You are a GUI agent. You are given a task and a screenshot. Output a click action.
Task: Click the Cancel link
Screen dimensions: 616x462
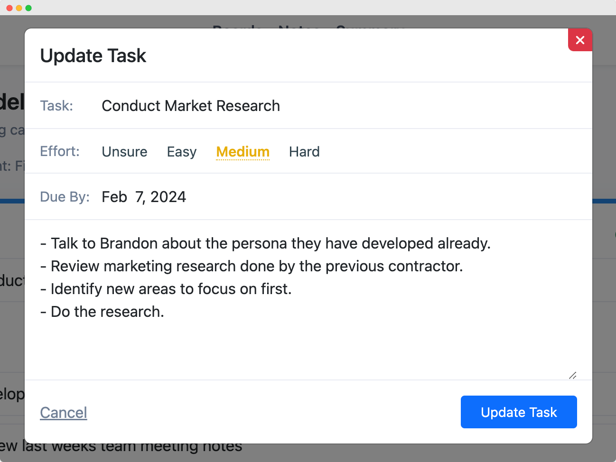[64, 413]
